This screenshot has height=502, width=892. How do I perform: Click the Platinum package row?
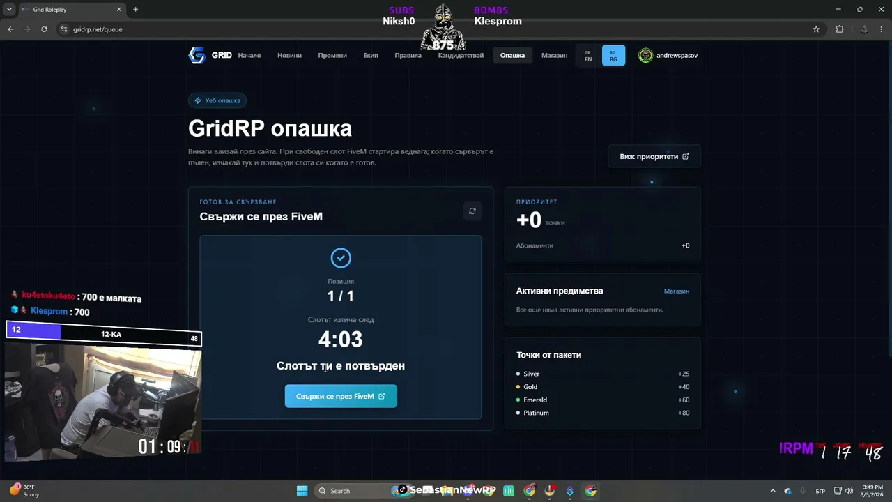603,413
